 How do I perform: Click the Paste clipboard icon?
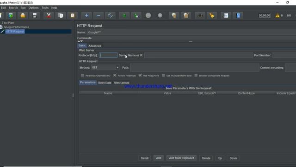[x=73, y=15]
